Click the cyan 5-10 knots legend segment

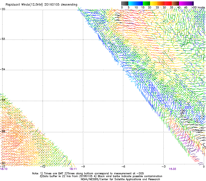coord(132,3)
